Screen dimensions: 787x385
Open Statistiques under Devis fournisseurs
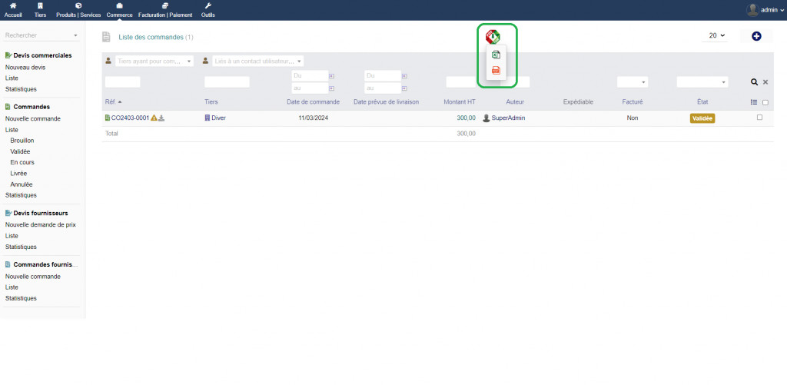pos(21,247)
